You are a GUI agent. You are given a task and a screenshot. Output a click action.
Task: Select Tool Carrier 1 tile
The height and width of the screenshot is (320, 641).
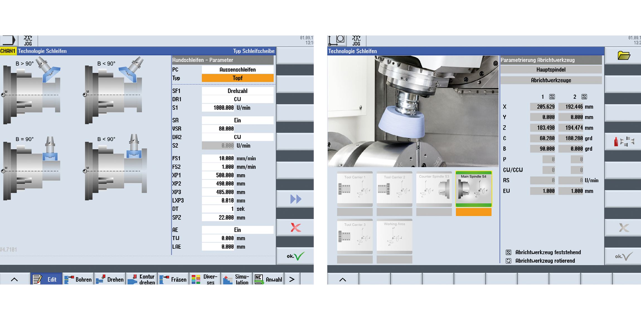click(x=355, y=189)
